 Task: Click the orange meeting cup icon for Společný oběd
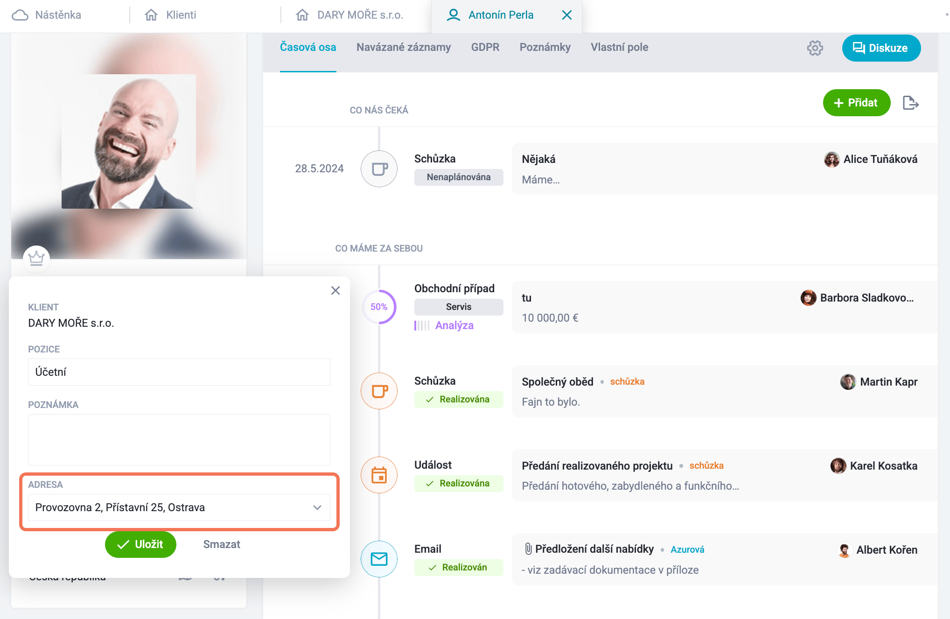tap(379, 391)
